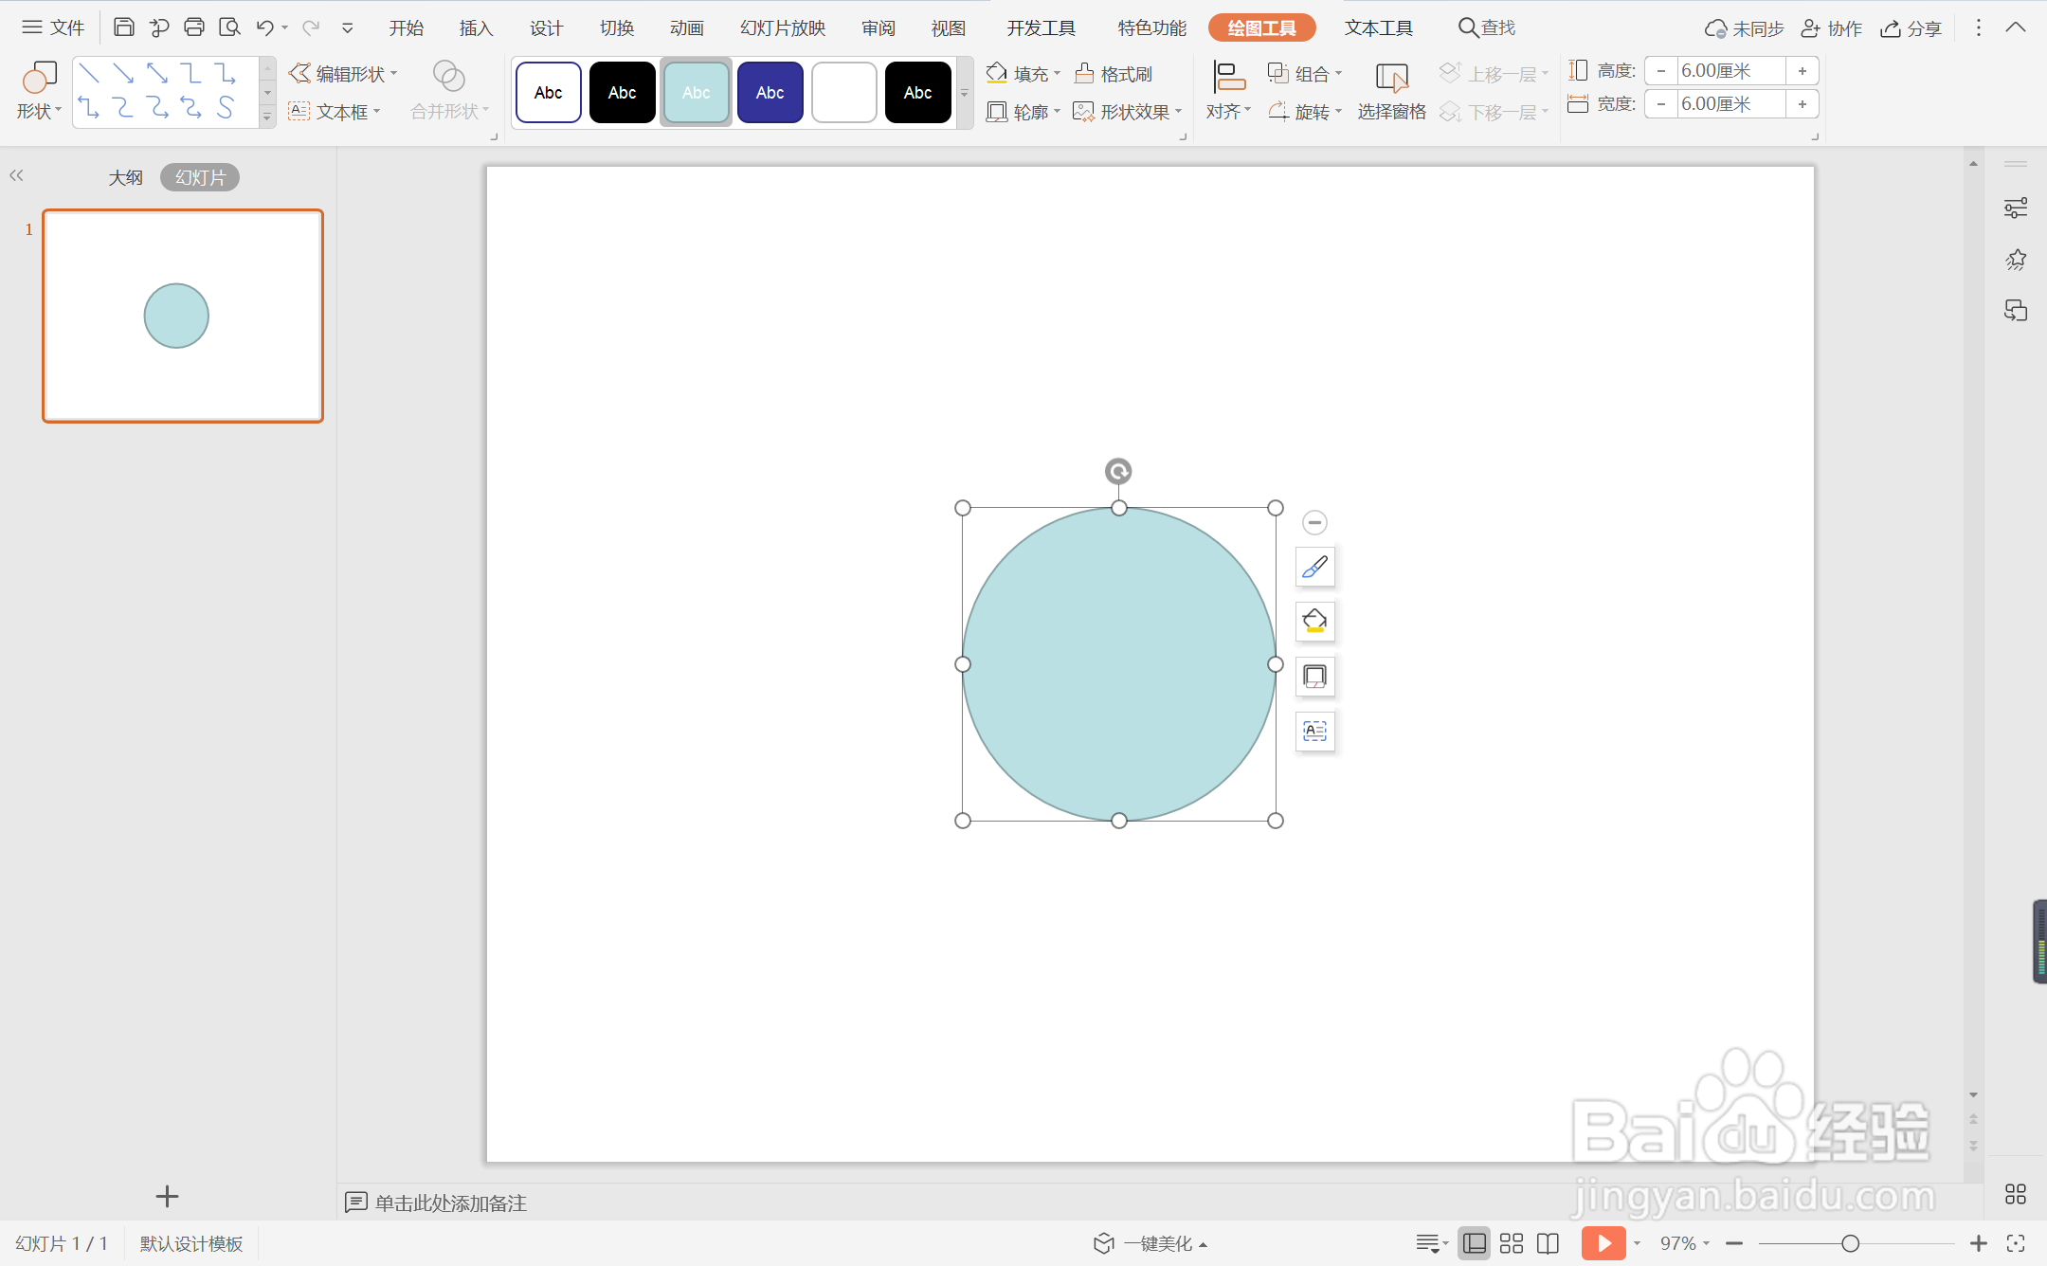The image size is (2047, 1266).
Task: Click the outline icon beside circle
Action: 1314,677
